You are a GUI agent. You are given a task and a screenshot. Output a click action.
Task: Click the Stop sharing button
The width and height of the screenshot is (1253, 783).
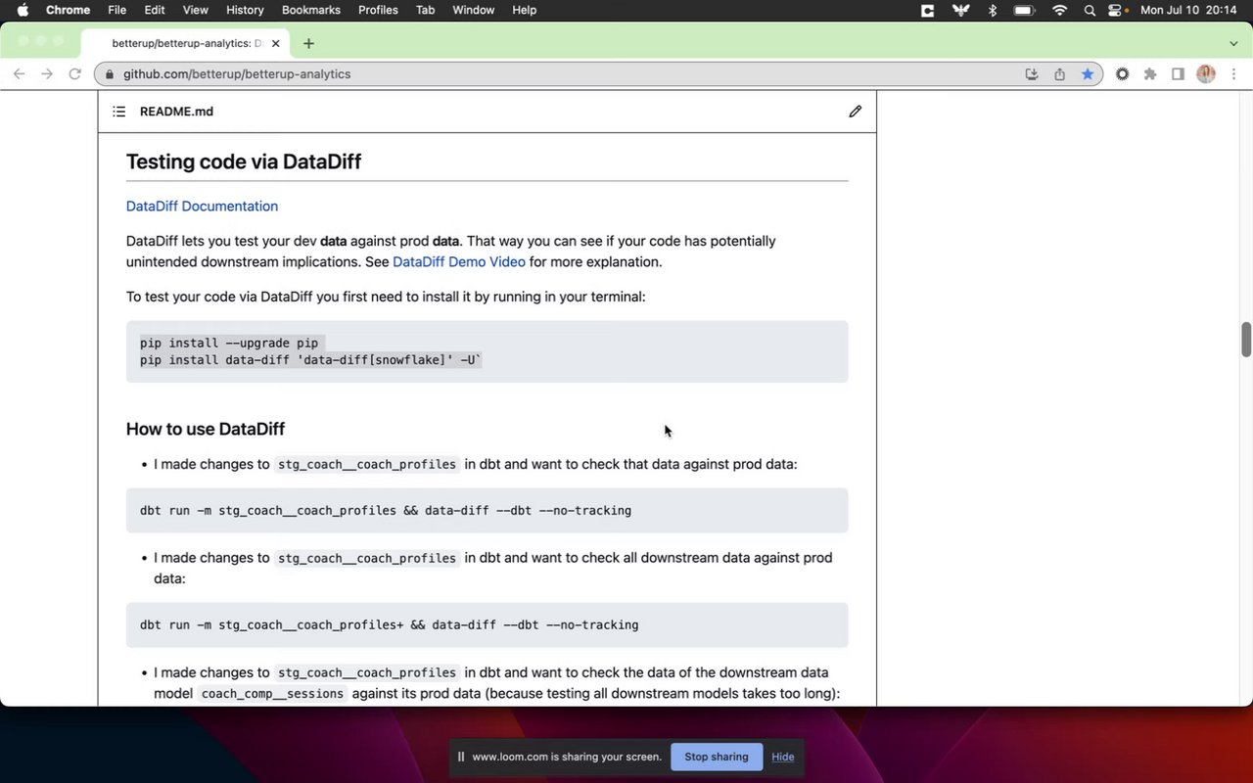tap(717, 757)
